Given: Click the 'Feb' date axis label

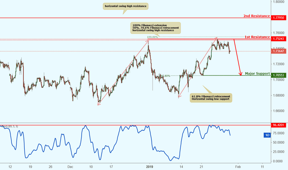Looking at the screenshot, I should point(238,167).
